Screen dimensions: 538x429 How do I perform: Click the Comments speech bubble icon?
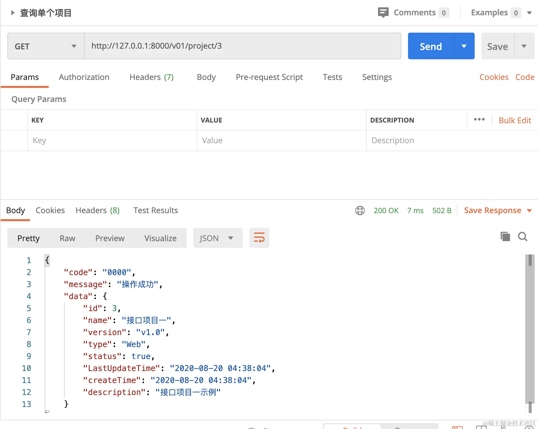[383, 13]
